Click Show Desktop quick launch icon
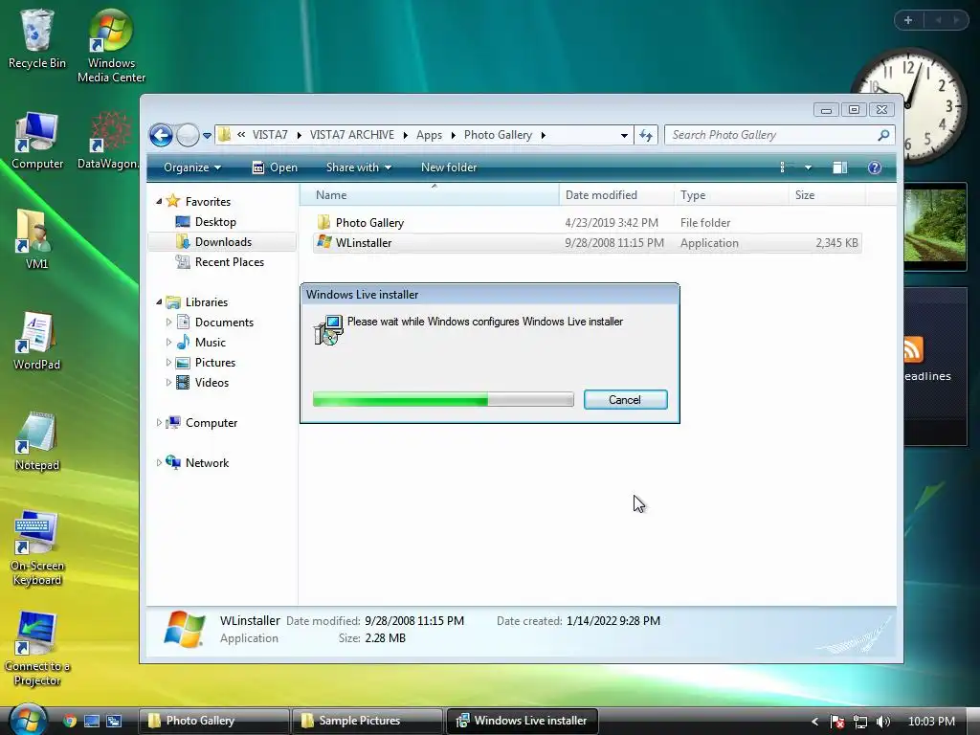This screenshot has width=980, height=735. click(92, 721)
